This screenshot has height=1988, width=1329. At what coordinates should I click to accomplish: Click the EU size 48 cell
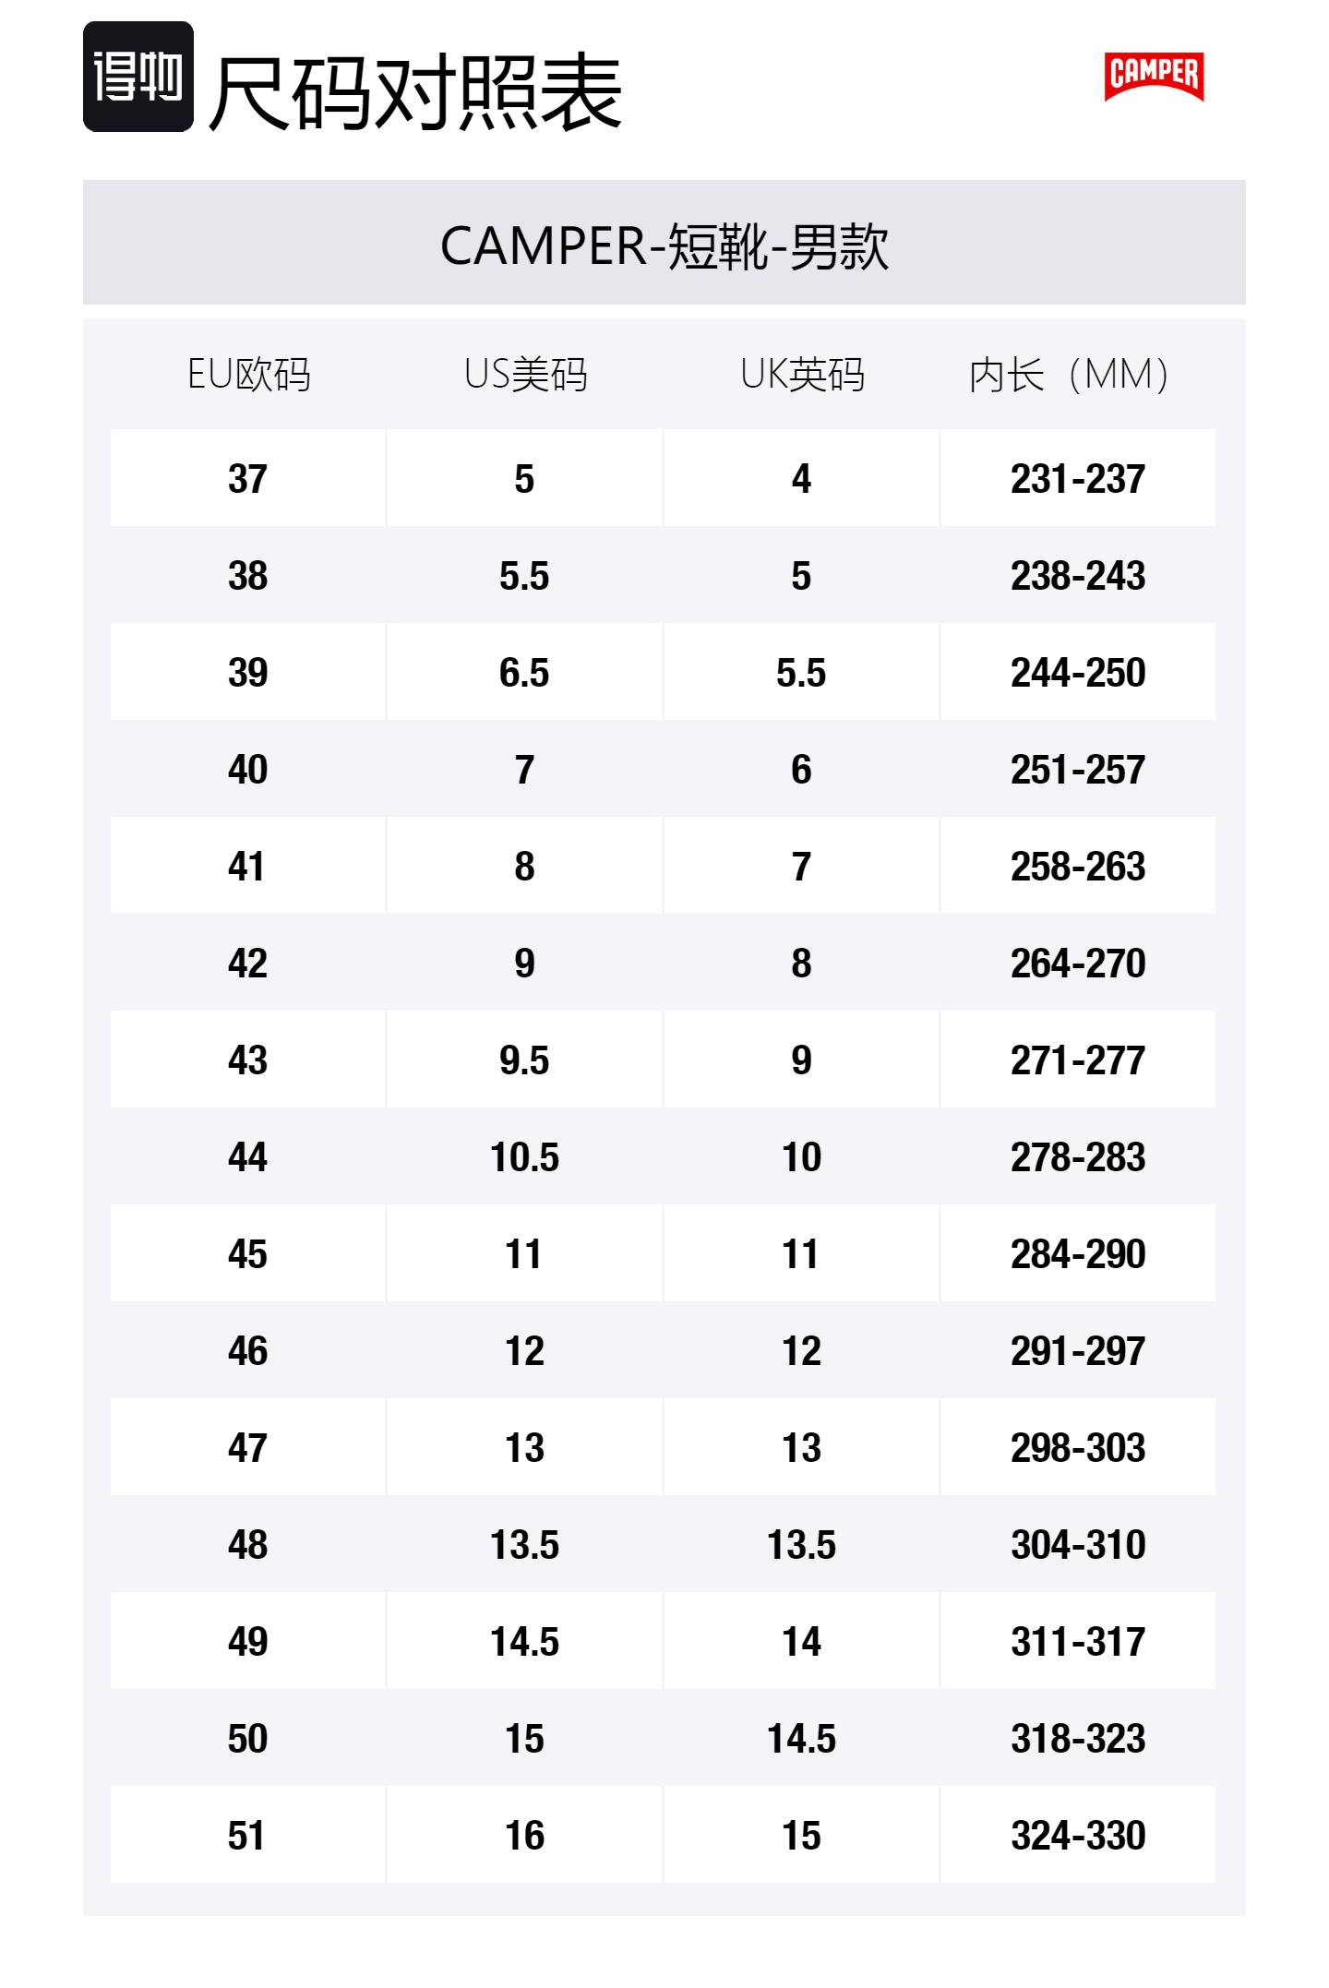[248, 1545]
